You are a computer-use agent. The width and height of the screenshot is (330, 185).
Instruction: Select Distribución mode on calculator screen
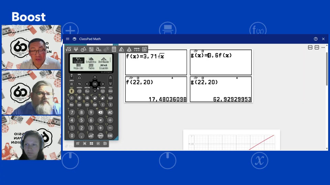coord(104,60)
